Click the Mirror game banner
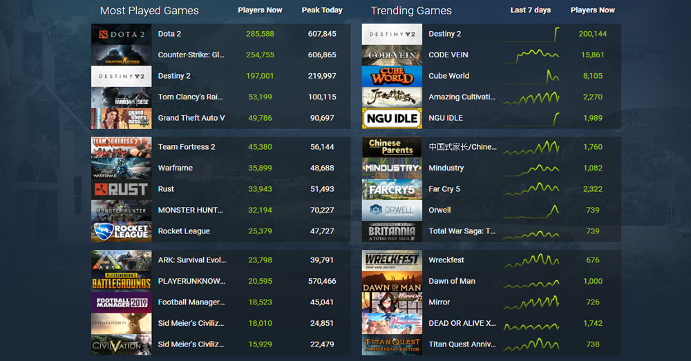Screen dimensions: 691x361 coord(392,302)
